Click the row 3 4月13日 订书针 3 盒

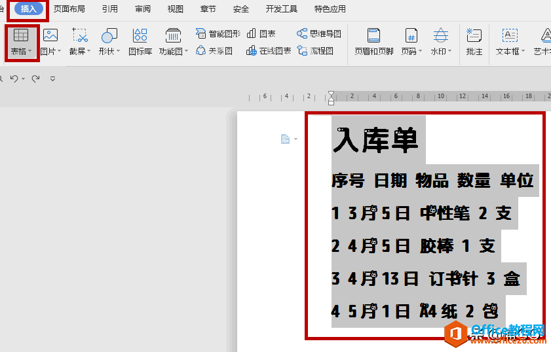point(426,279)
